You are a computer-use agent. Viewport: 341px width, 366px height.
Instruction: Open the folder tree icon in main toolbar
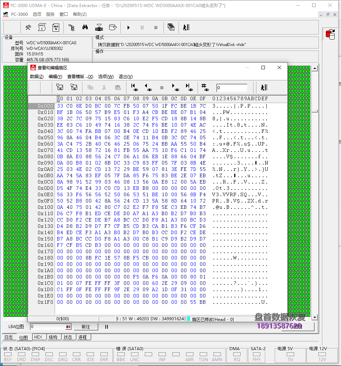tap(71, 27)
